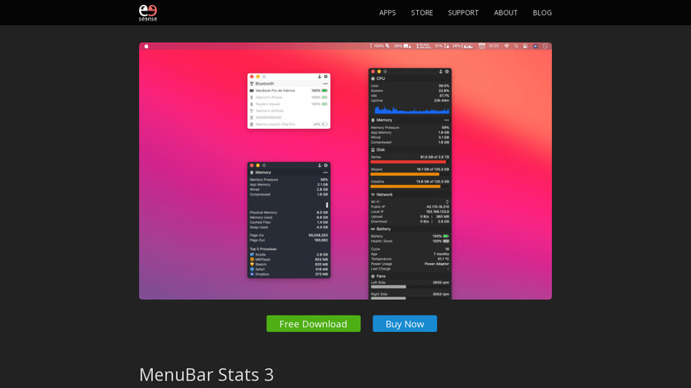Select the Fabrice's AirPods row
The width and height of the screenshot is (691, 388).
point(289,111)
